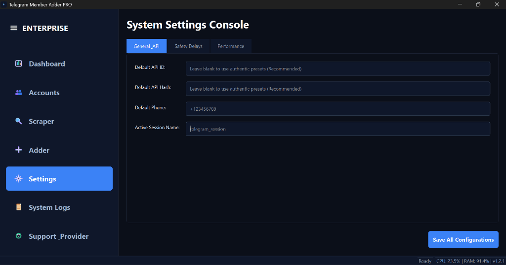
Task: Switch to the Safety Delays tab
Action: click(188, 46)
